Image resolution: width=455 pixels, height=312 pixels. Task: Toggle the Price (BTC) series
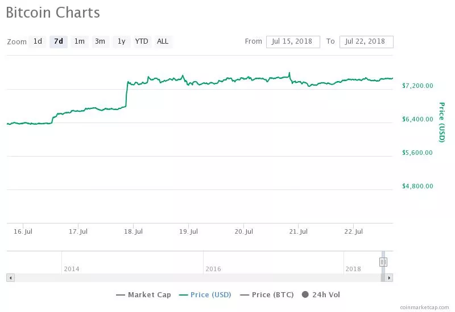[x=267, y=294]
